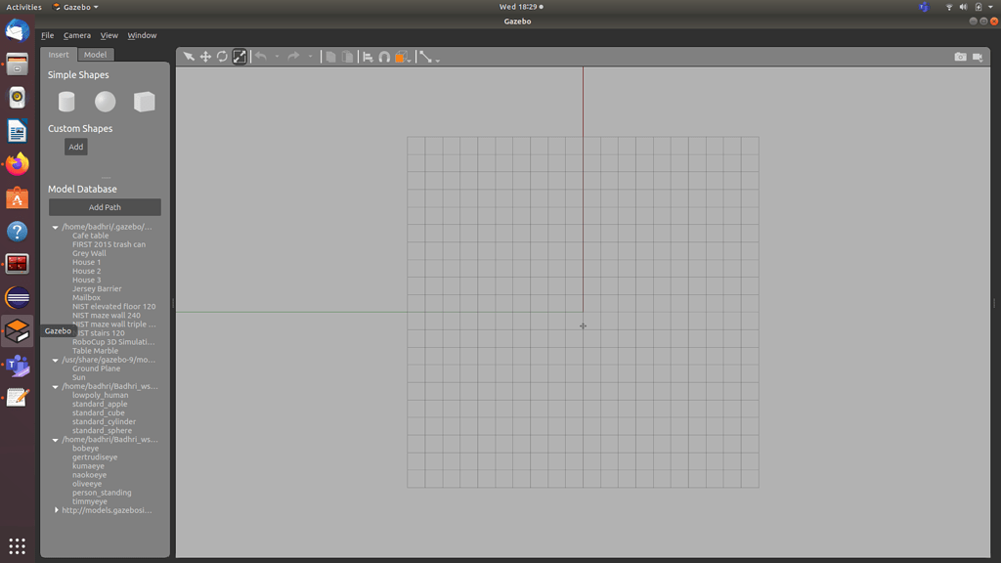Switch to the Model tab
This screenshot has height=563, width=1001.
[95, 55]
